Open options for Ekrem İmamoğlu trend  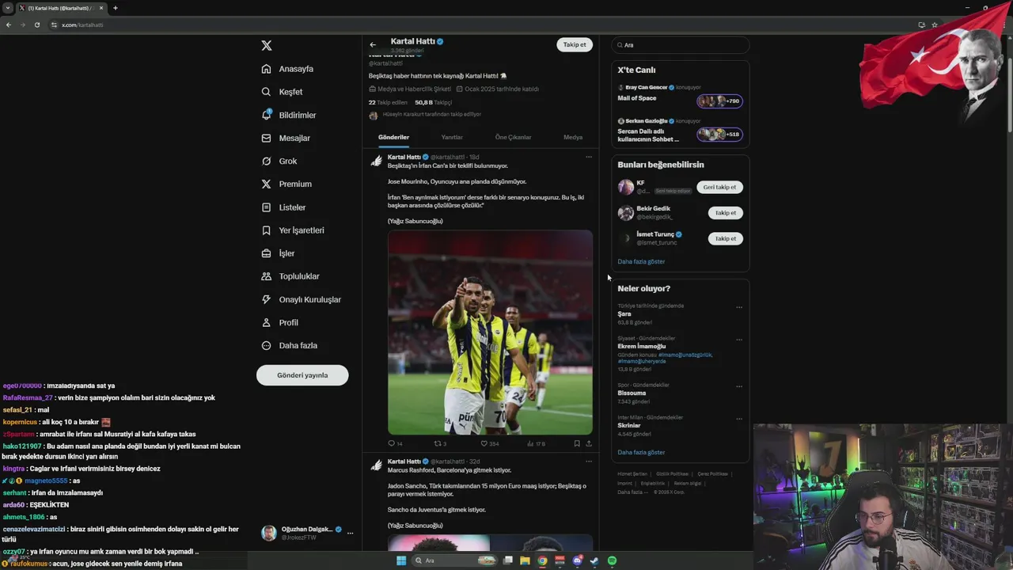click(x=739, y=340)
